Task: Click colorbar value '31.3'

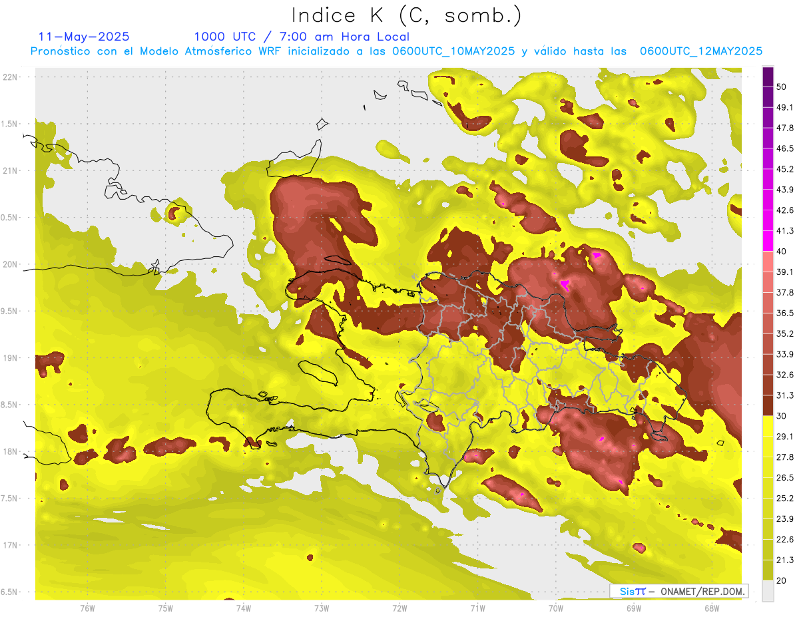Action: [x=785, y=395]
